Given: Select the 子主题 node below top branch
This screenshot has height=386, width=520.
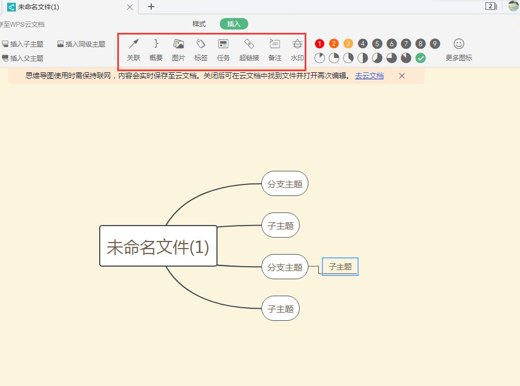Looking at the screenshot, I should tap(281, 226).
